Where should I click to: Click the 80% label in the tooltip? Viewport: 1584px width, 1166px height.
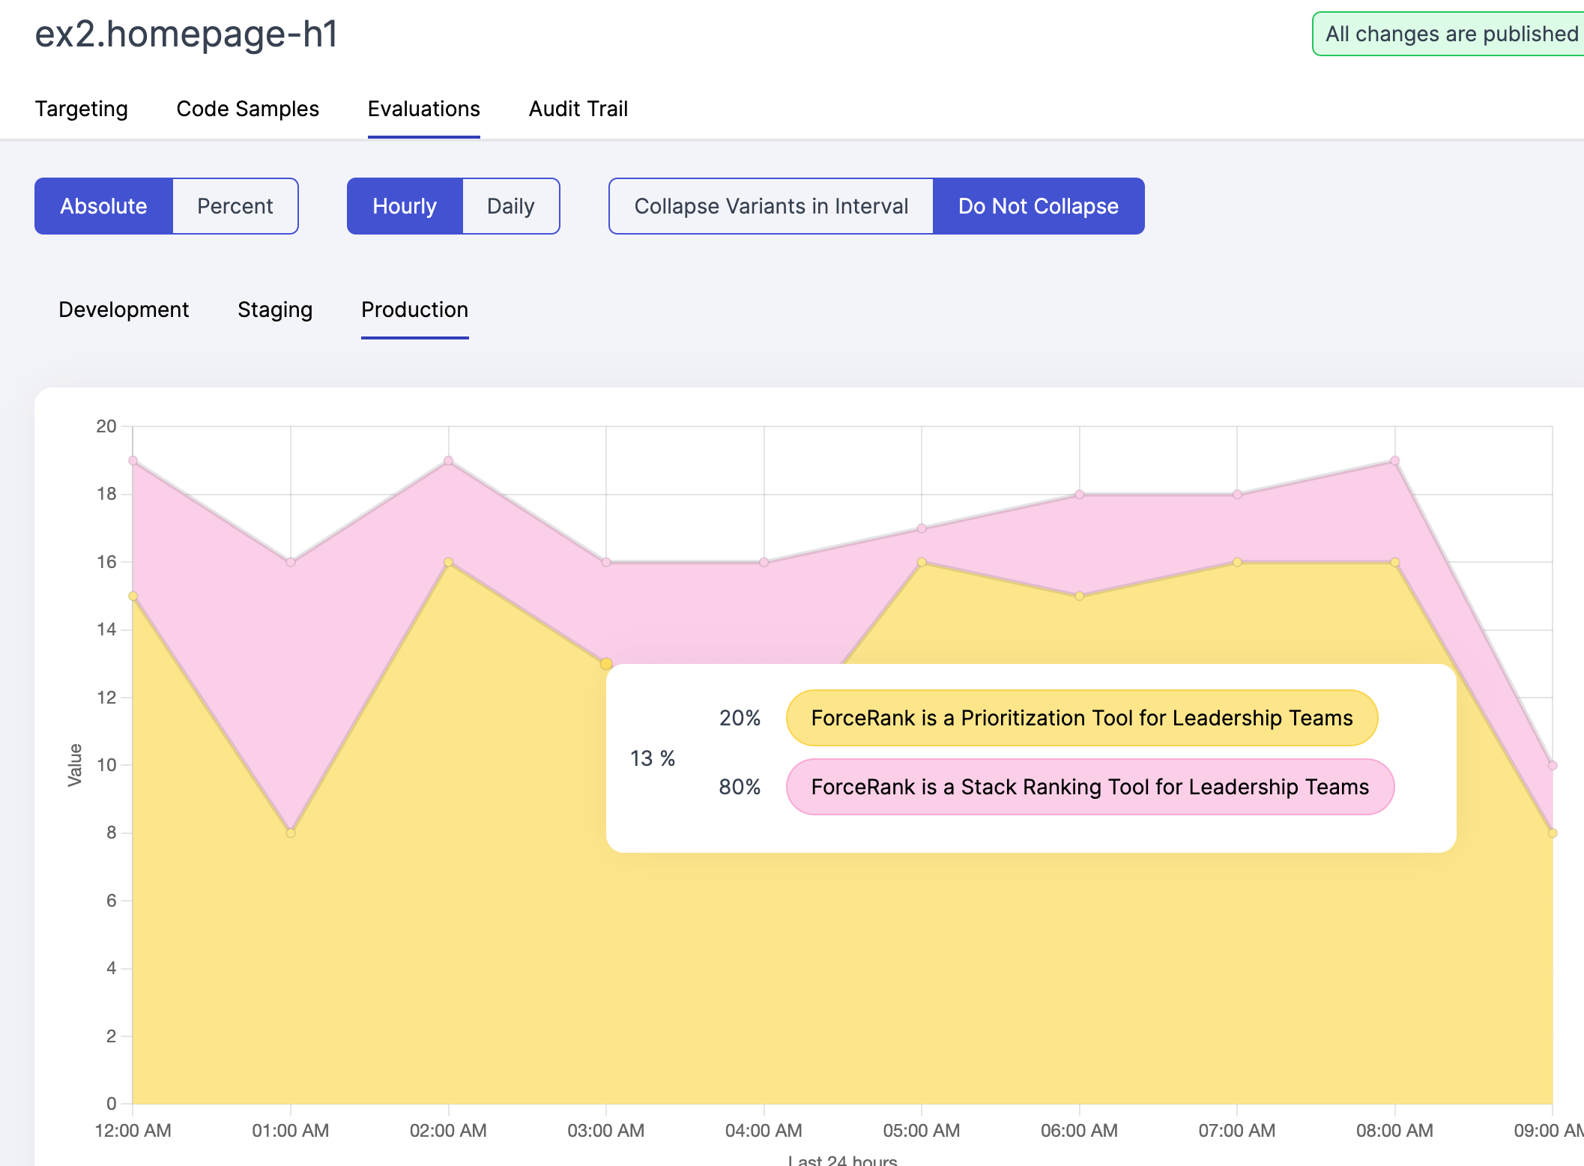[740, 787]
